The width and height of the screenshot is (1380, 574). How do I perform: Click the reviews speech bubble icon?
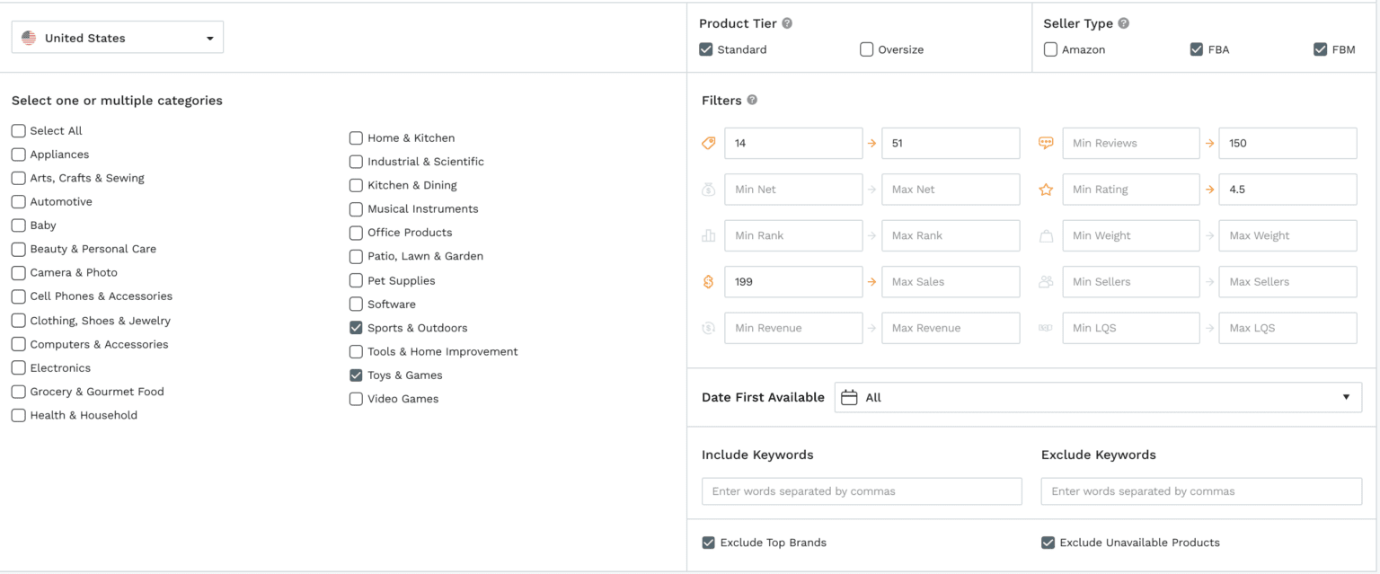point(1046,143)
